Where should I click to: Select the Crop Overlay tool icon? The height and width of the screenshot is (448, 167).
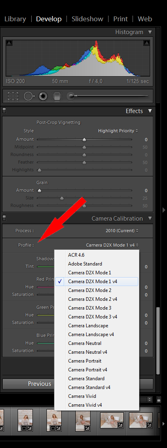[13, 96]
